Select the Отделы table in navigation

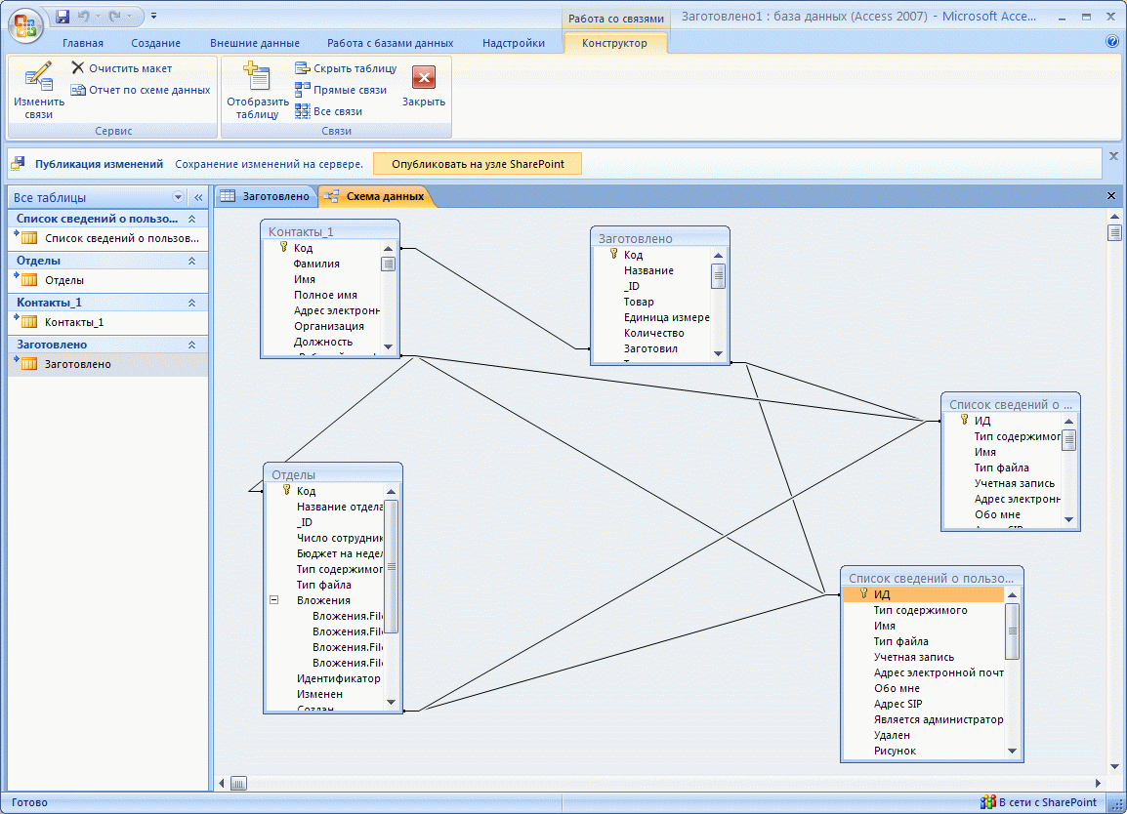[x=107, y=280]
